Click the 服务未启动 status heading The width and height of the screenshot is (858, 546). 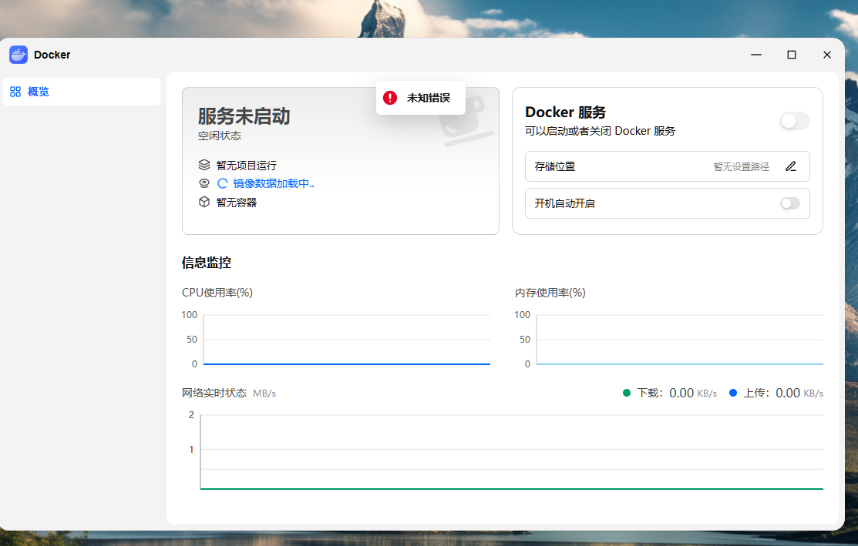[x=244, y=116]
